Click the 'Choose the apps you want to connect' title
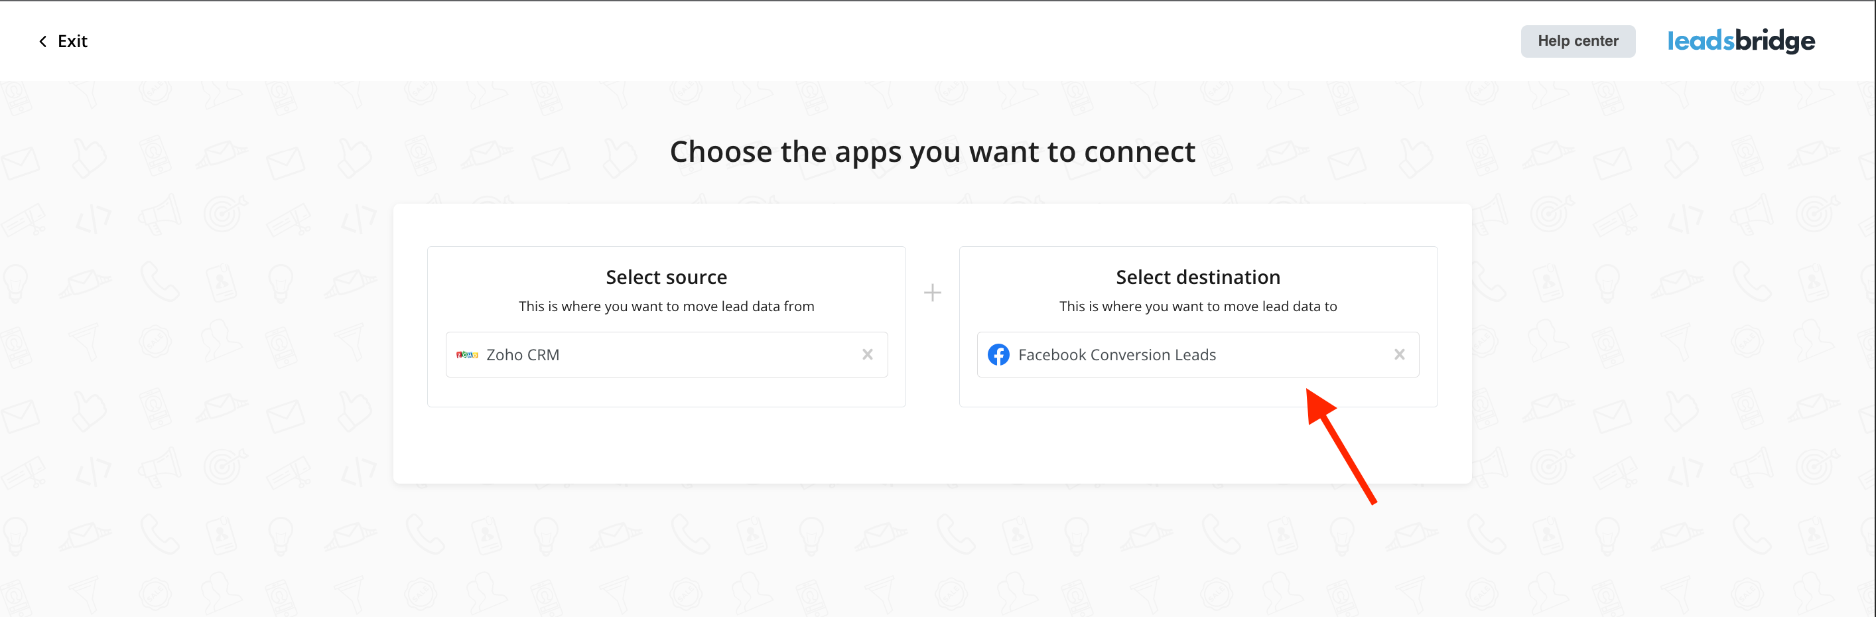This screenshot has height=617, width=1876. [x=932, y=151]
